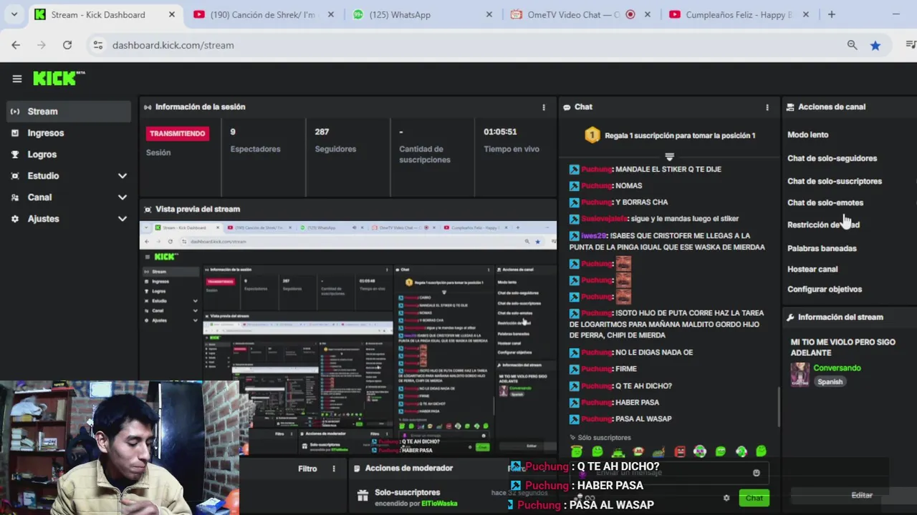Toggle Modo lento channel action
The height and width of the screenshot is (515, 917).
(x=807, y=134)
